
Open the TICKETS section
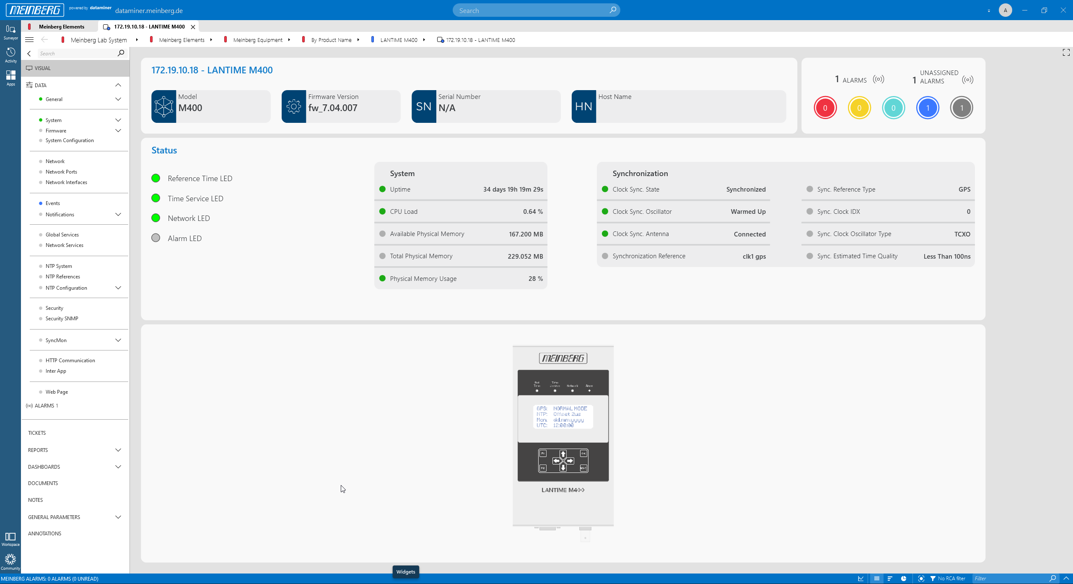click(37, 433)
